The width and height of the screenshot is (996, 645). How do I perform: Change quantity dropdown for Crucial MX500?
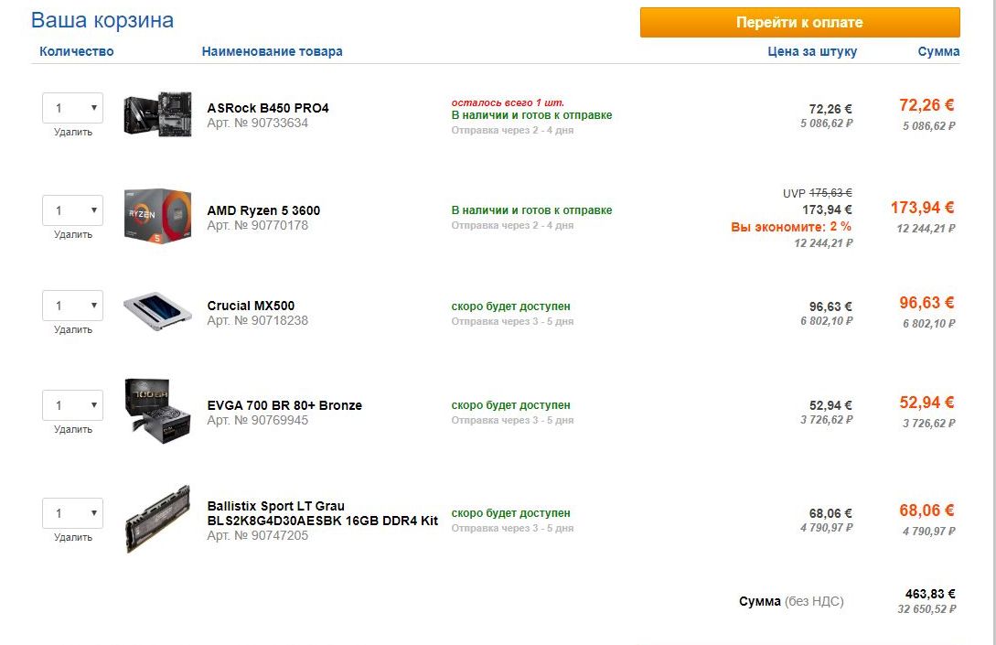[x=73, y=306]
